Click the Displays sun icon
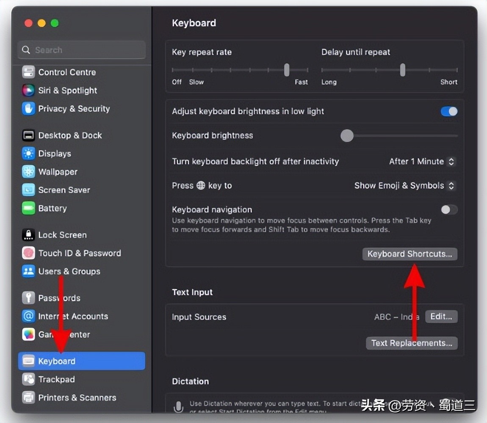487x423 pixels. tap(28, 154)
